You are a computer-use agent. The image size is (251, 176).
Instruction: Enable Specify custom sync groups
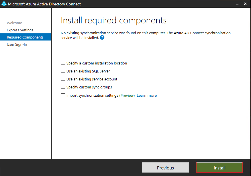point(63,87)
